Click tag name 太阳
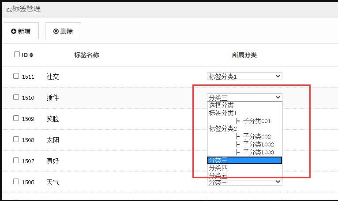Viewport: 338px width, 201px height. [53, 140]
